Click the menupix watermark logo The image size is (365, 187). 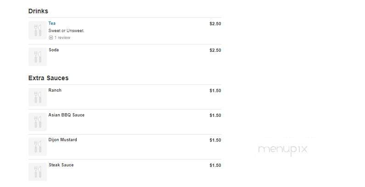click(x=283, y=149)
